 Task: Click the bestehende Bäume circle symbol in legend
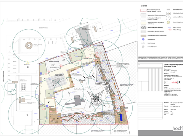pyautogui.click(x=168, y=18)
